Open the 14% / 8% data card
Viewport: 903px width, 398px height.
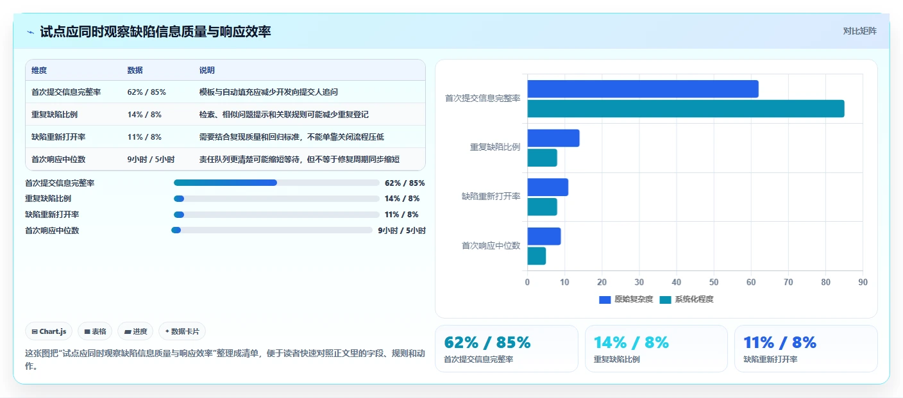click(656, 349)
